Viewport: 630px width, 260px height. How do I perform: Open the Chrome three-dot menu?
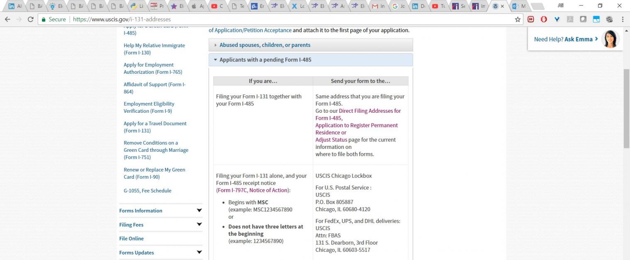tap(623, 19)
